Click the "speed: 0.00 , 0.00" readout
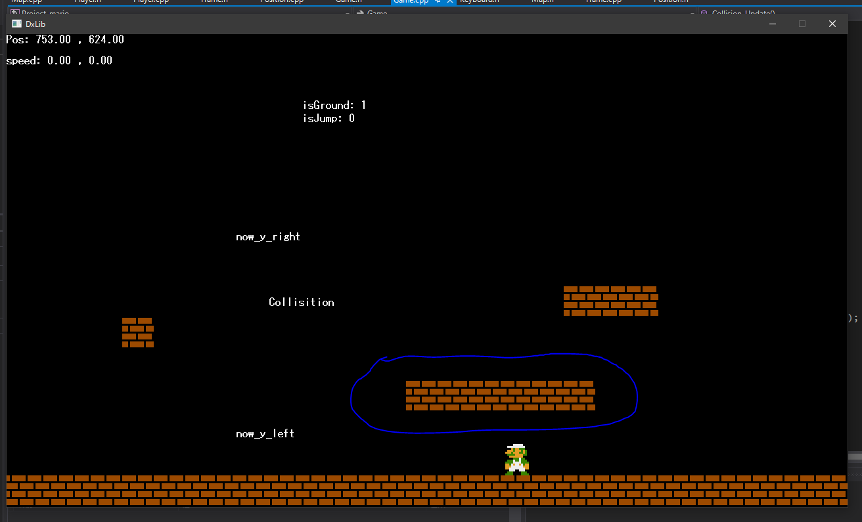862x522 pixels. (59, 60)
